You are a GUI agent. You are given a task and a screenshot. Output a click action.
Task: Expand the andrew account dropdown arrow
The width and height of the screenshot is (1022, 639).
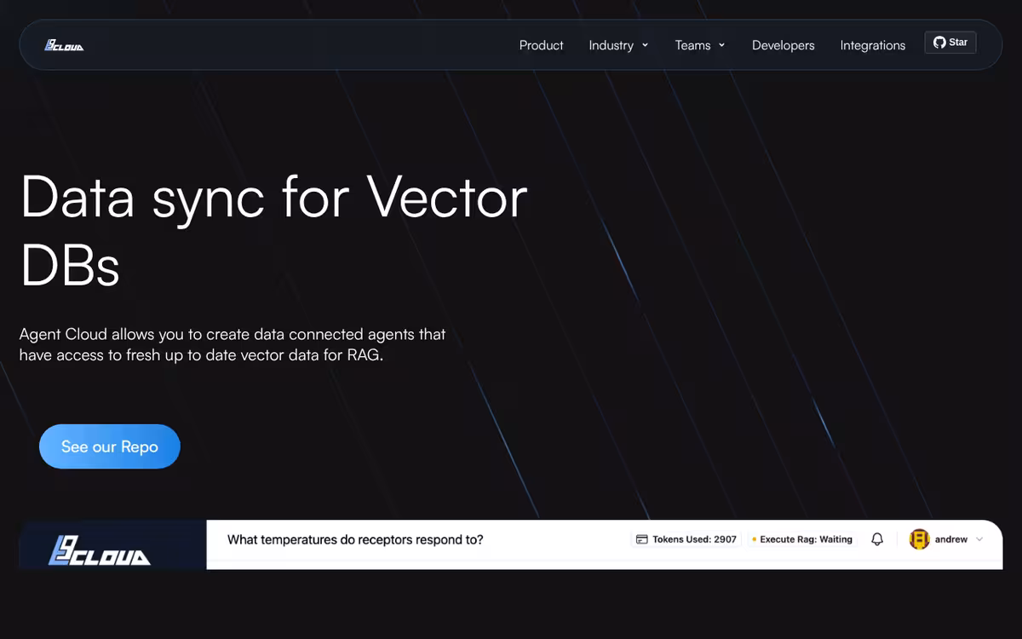[x=979, y=539]
